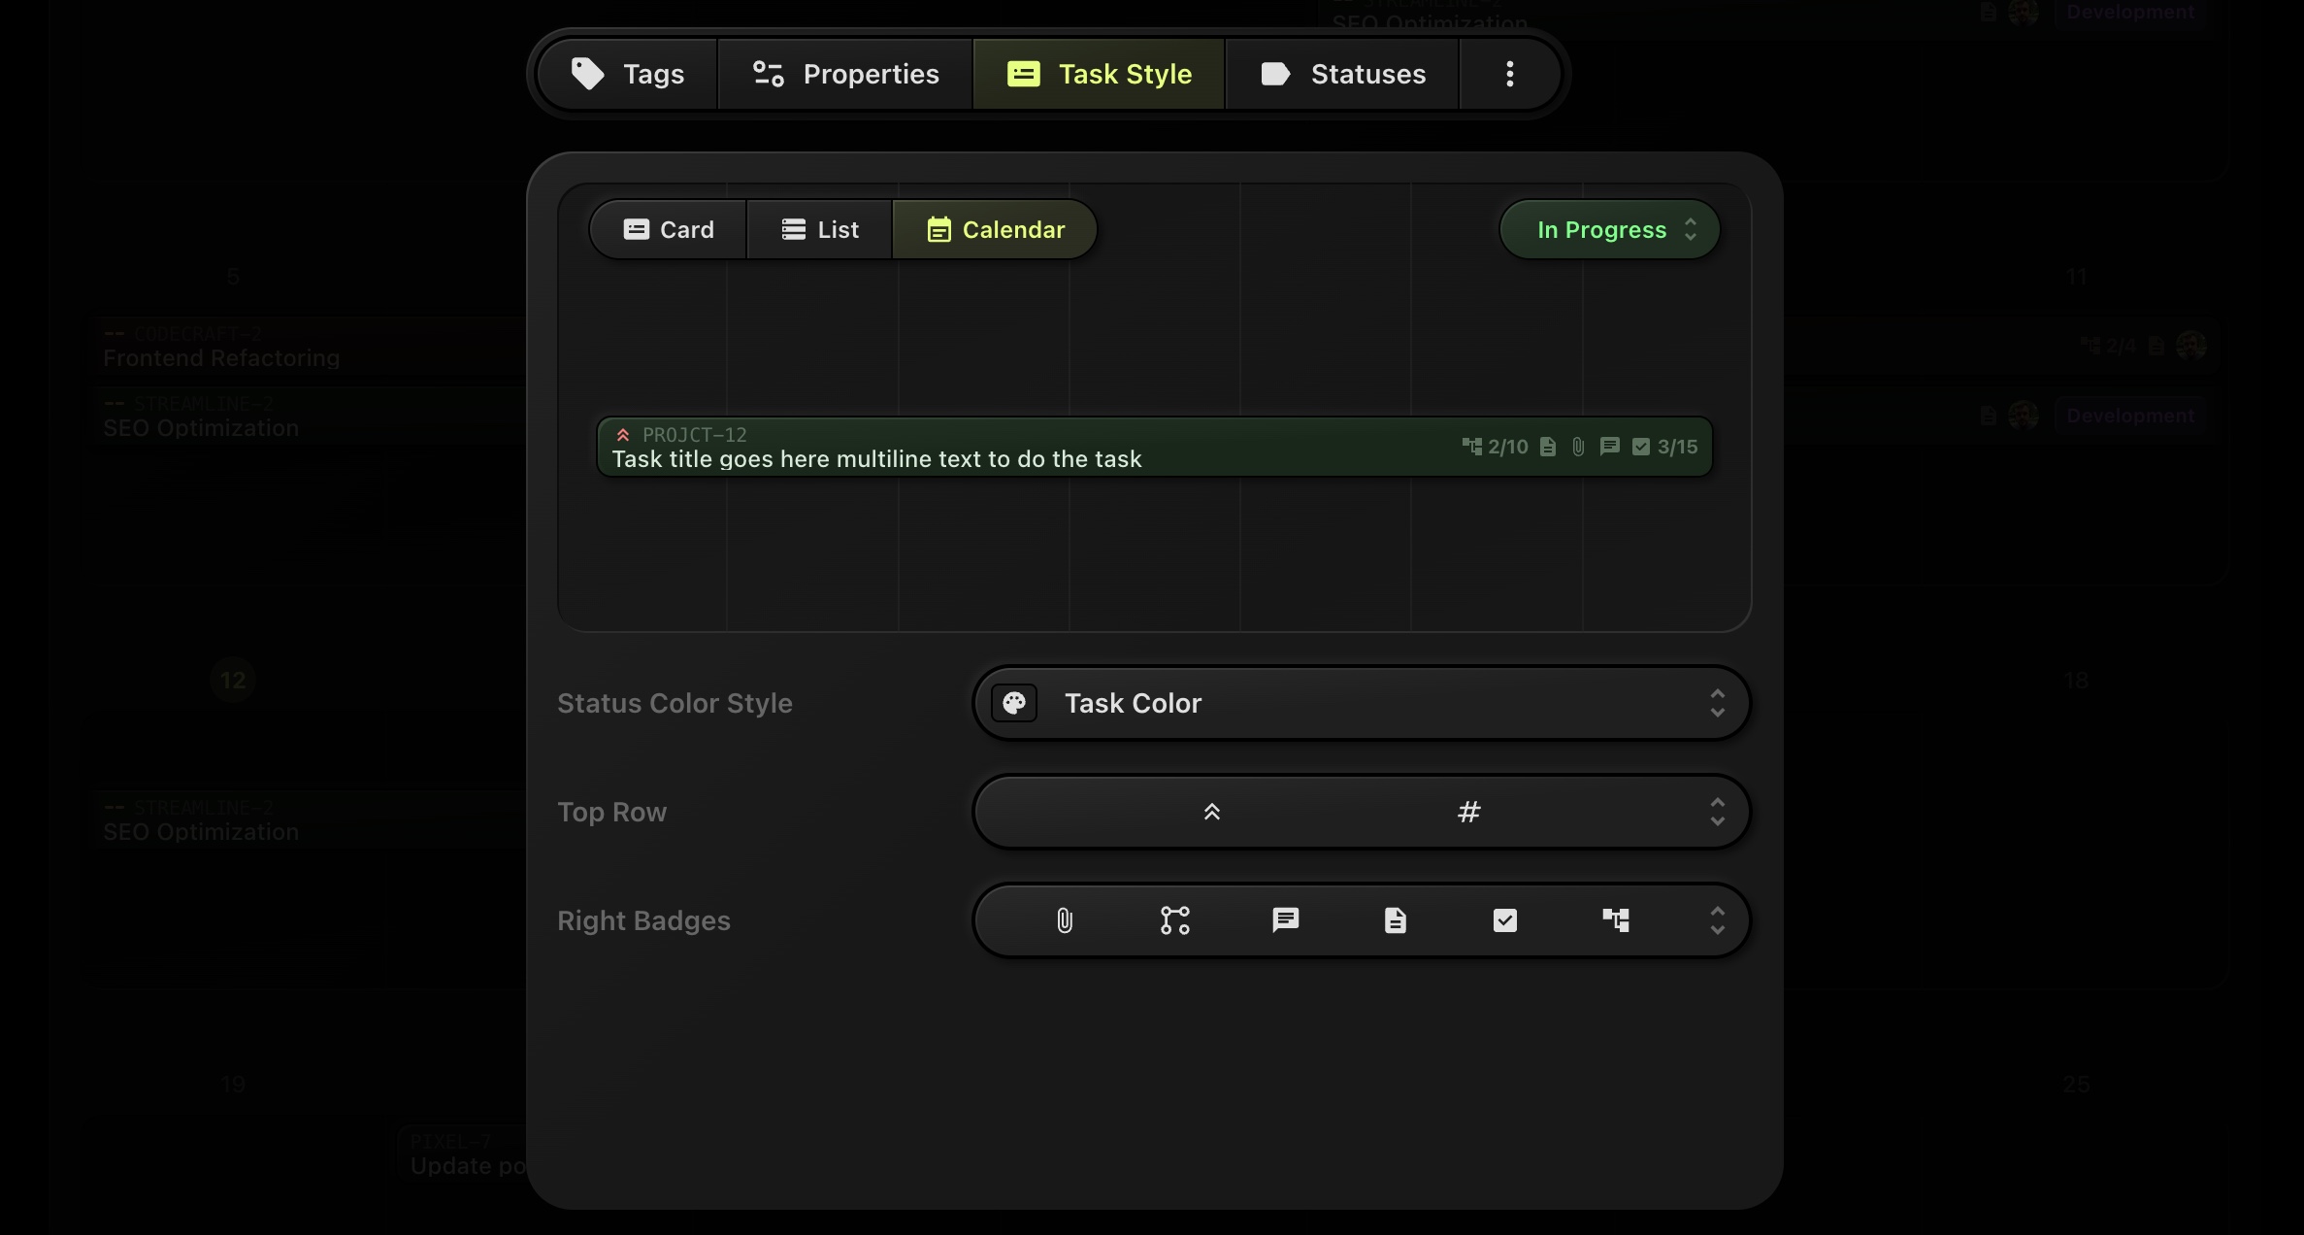2304x1235 pixels.
Task: Click the document badge icon in Right Badges
Action: (1395, 920)
